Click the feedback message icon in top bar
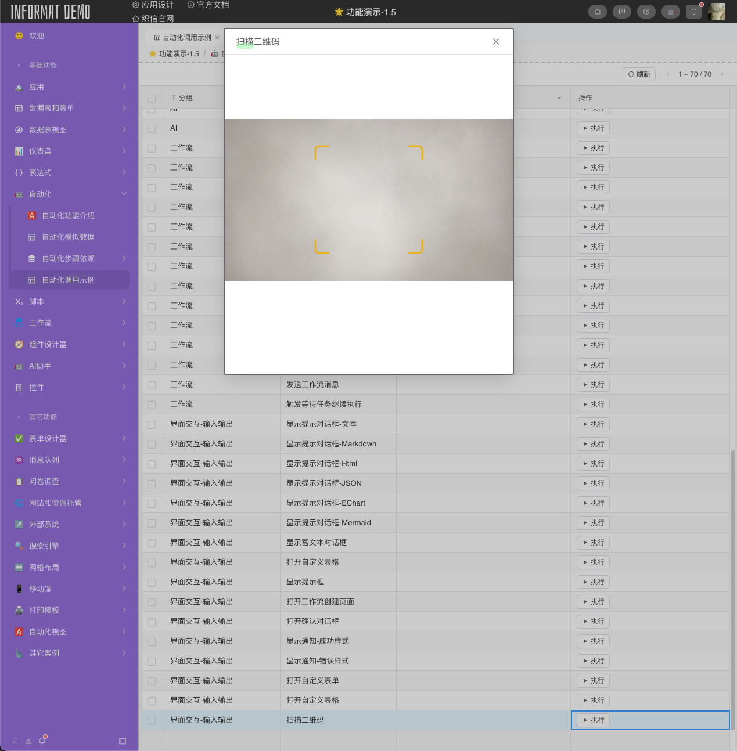This screenshot has height=751, width=737. tap(621, 12)
